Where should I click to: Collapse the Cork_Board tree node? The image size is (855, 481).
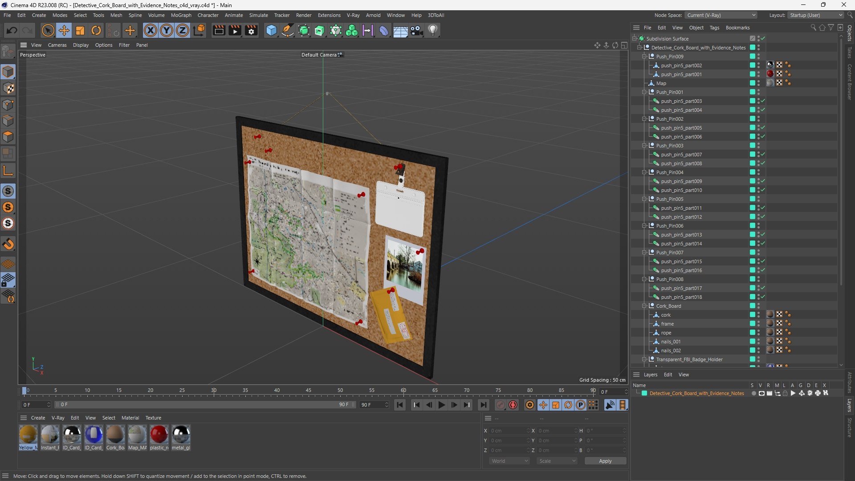[x=644, y=306]
